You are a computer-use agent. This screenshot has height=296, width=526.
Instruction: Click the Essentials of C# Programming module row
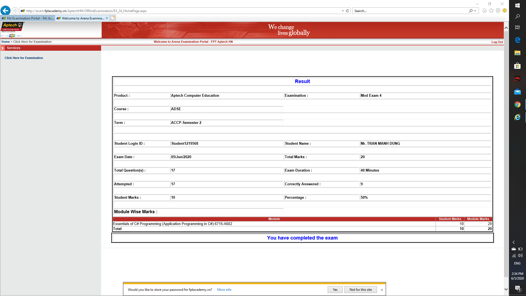coord(302,224)
